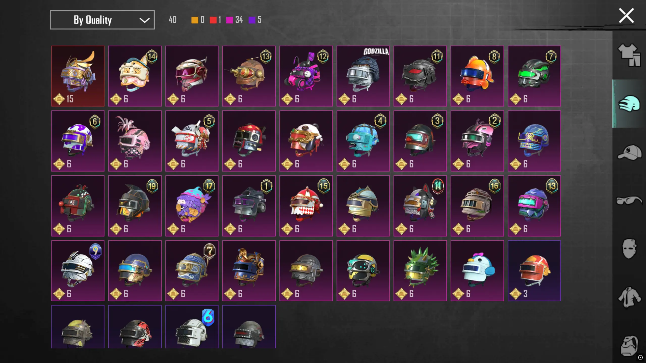Select the orange goldfish helmet with badge 8
This screenshot has height=363, width=646.
point(477,76)
